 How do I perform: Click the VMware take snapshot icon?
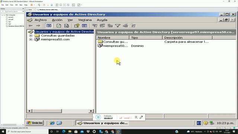[x=44, y=5]
